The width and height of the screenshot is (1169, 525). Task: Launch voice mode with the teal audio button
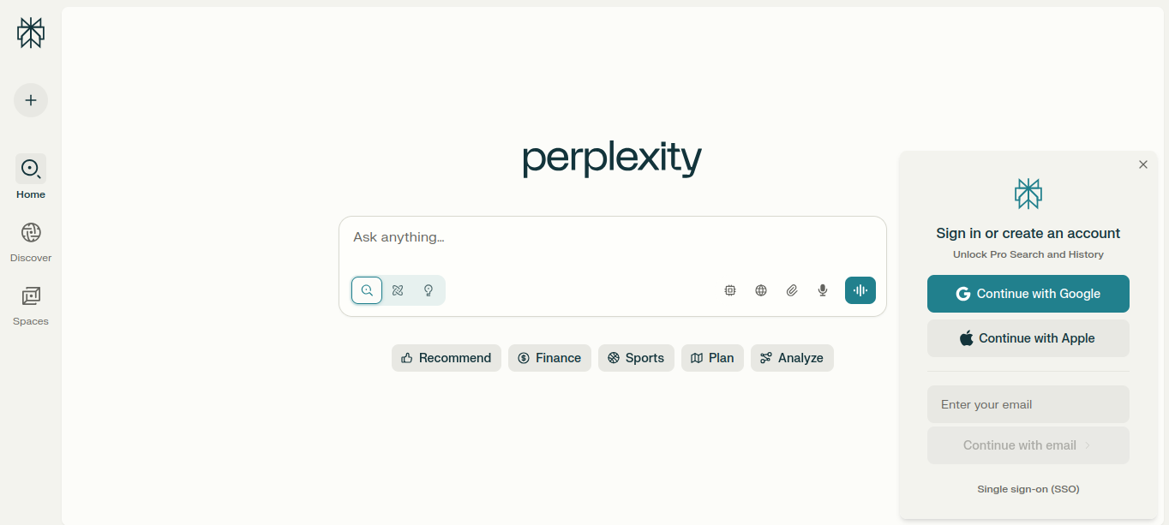[x=860, y=290]
